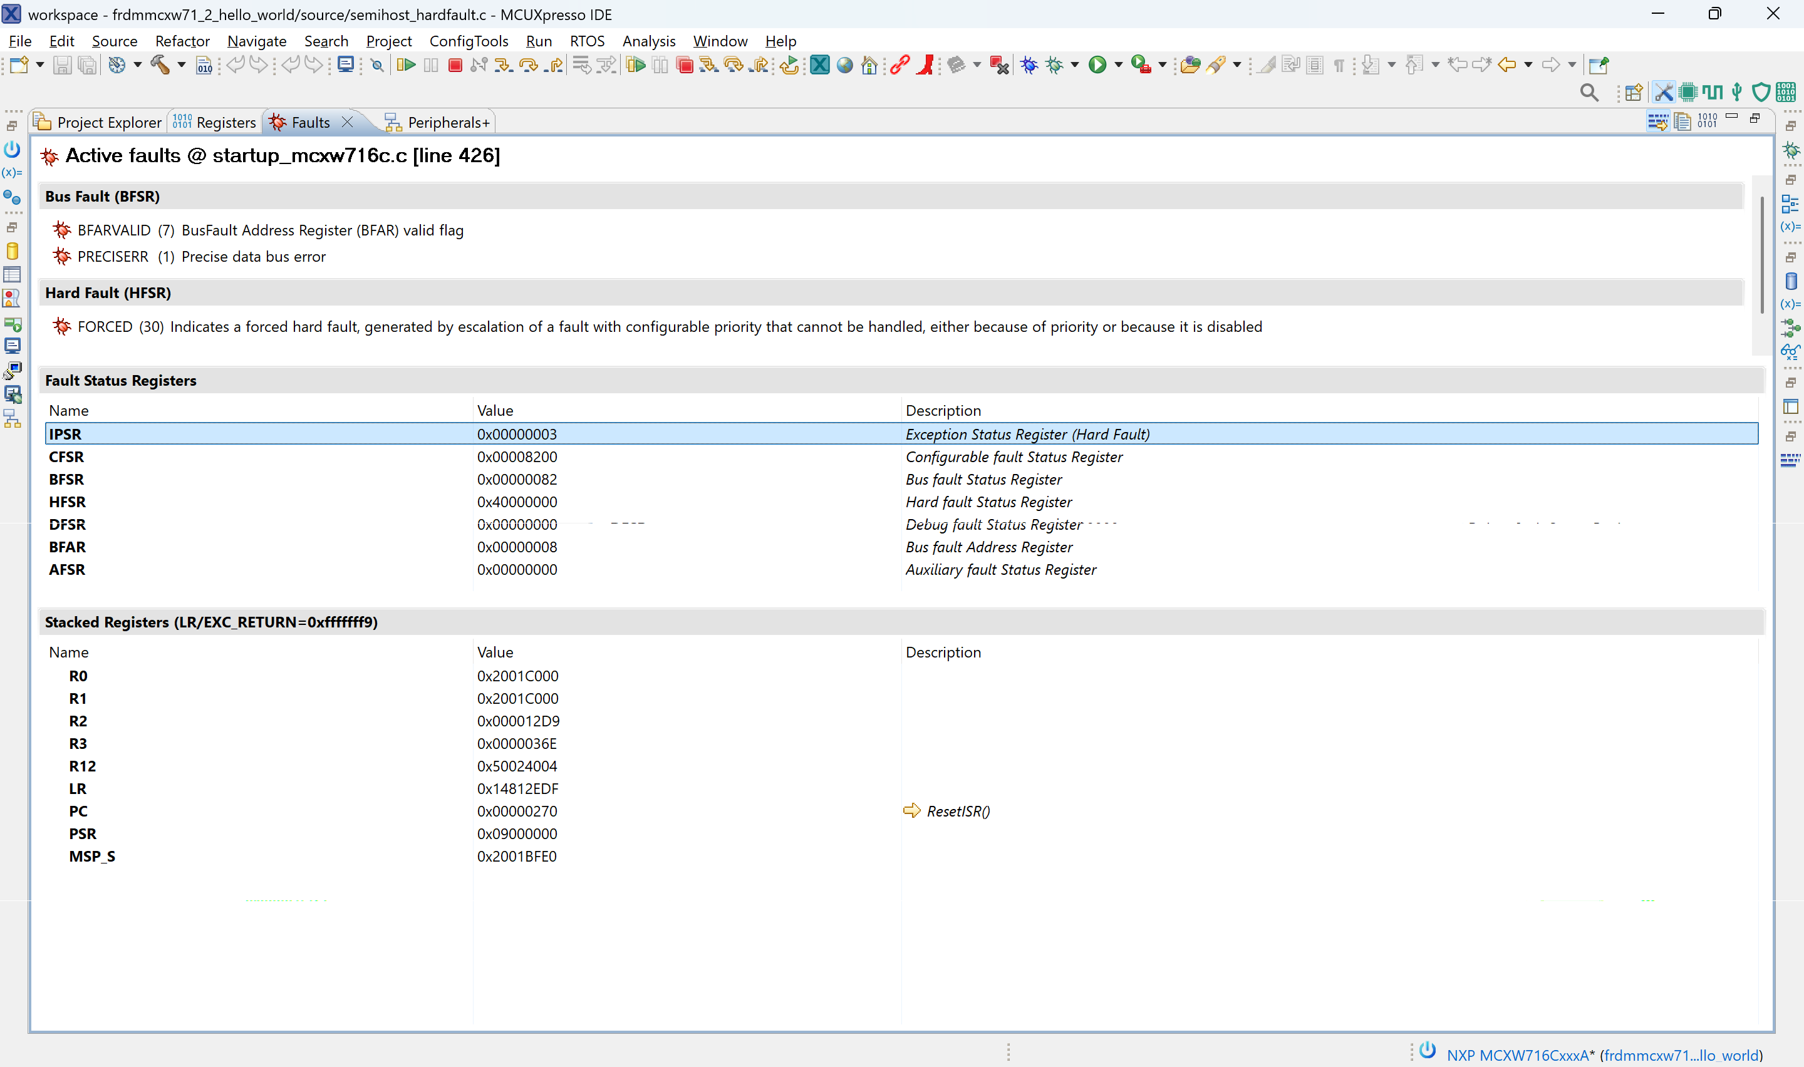Click the Step Into debug icon

504,65
